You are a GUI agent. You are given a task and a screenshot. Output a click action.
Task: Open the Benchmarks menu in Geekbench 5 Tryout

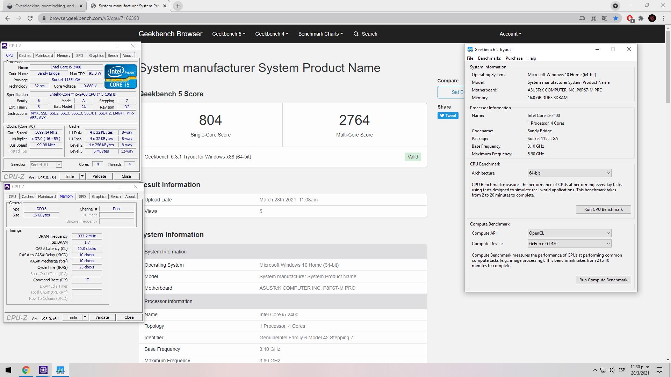pos(489,58)
